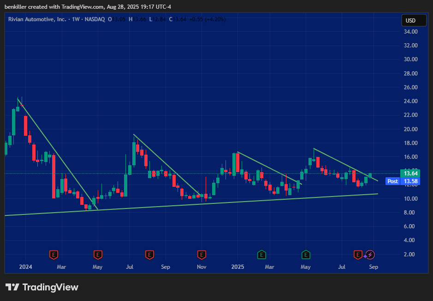The height and width of the screenshot is (301, 433).
Task: Click the purple lightning bolt event icon
Action: [370, 255]
